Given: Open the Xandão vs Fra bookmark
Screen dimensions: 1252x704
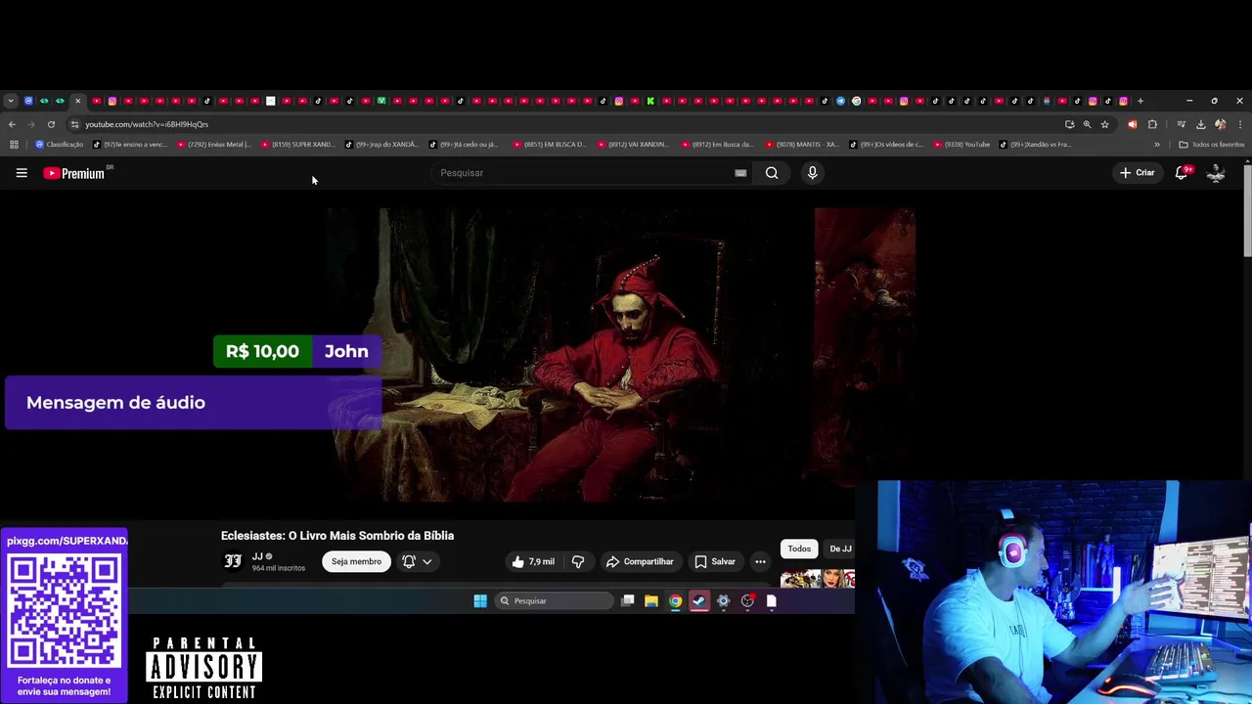Looking at the screenshot, I should coord(1036,145).
